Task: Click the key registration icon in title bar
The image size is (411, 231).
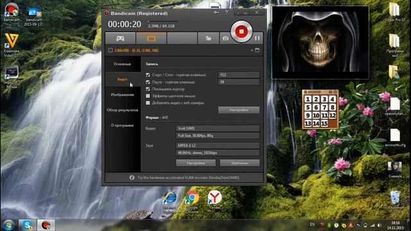Action: click(216, 12)
